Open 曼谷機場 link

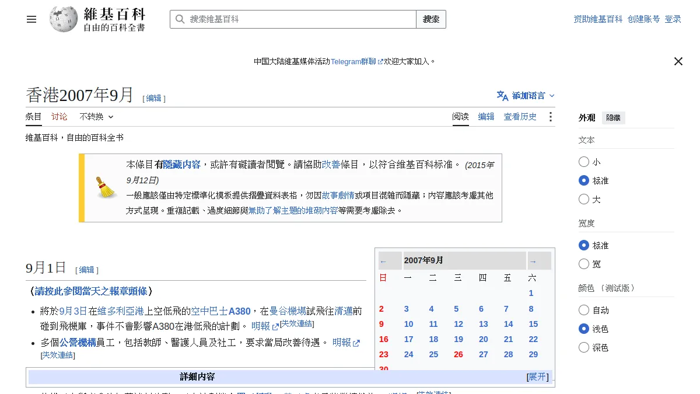point(288,311)
